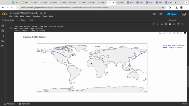Toggle New York -> Chicago legend trace
The width and height of the screenshot is (189, 106).
pyautogui.click(x=174, y=45)
